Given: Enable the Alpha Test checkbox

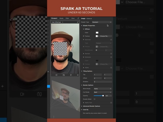Looking at the screenshot, I should (x=111, y=103).
